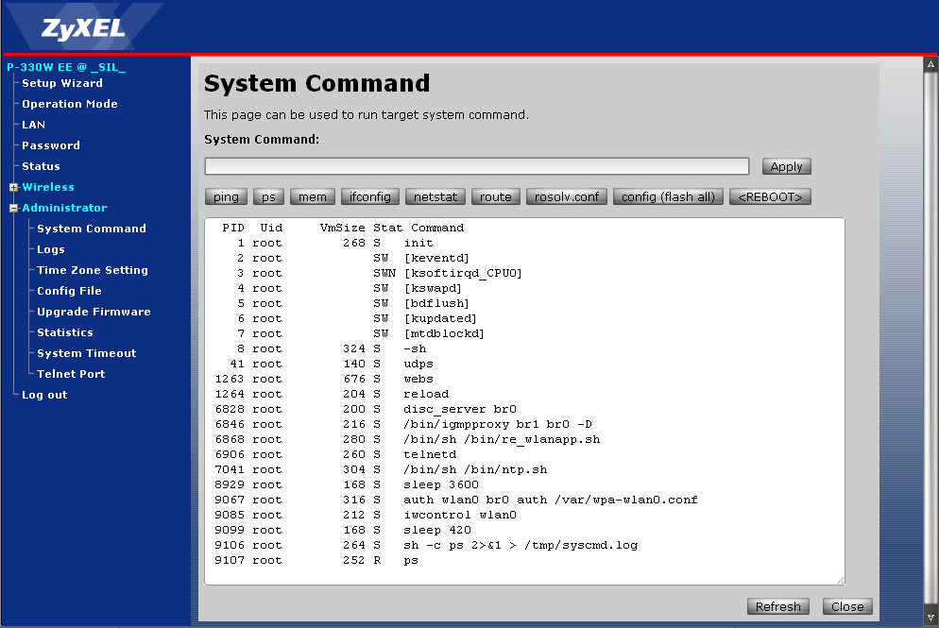Open Telnet Port page
939x628 pixels.
(71, 374)
